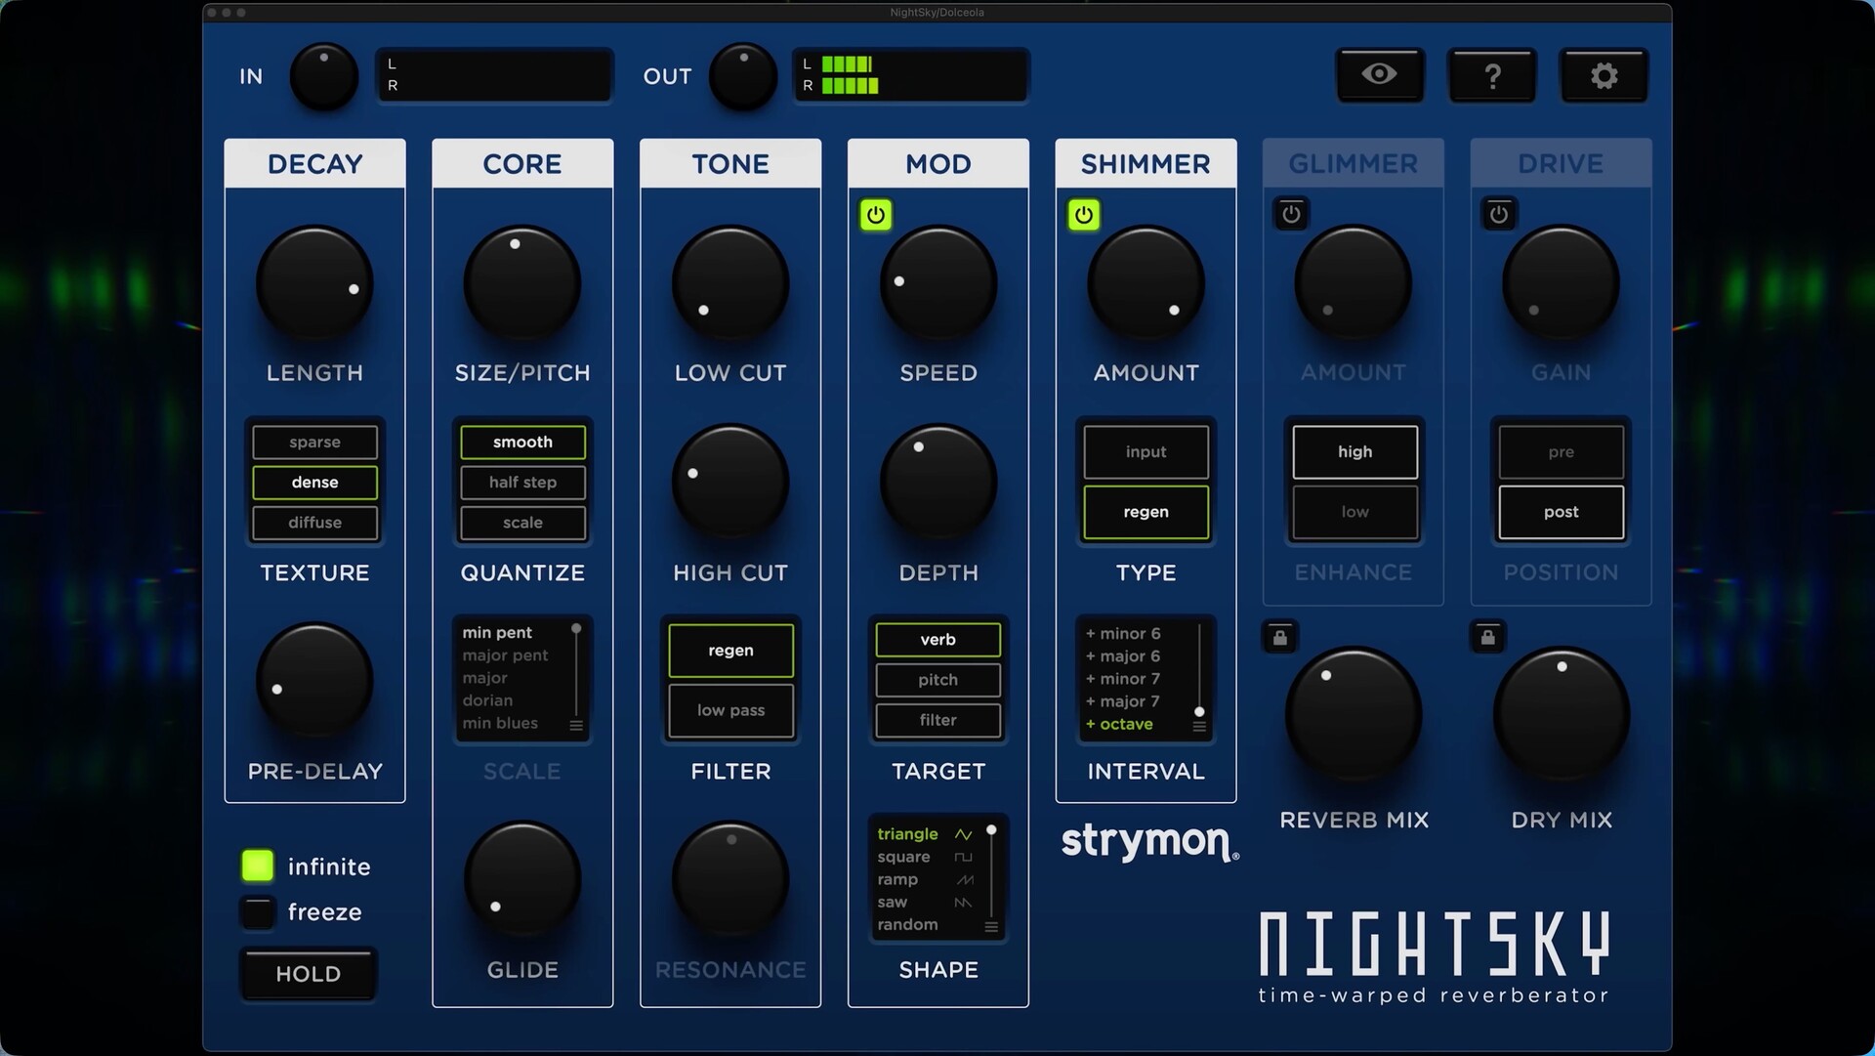The width and height of the screenshot is (1875, 1056).
Task: Toggle the MOD section power icon
Action: coord(875,215)
